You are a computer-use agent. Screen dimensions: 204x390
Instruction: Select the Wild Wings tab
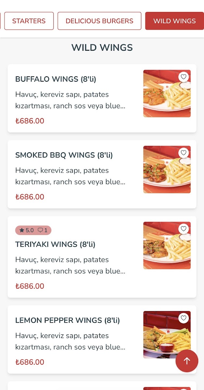174,21
